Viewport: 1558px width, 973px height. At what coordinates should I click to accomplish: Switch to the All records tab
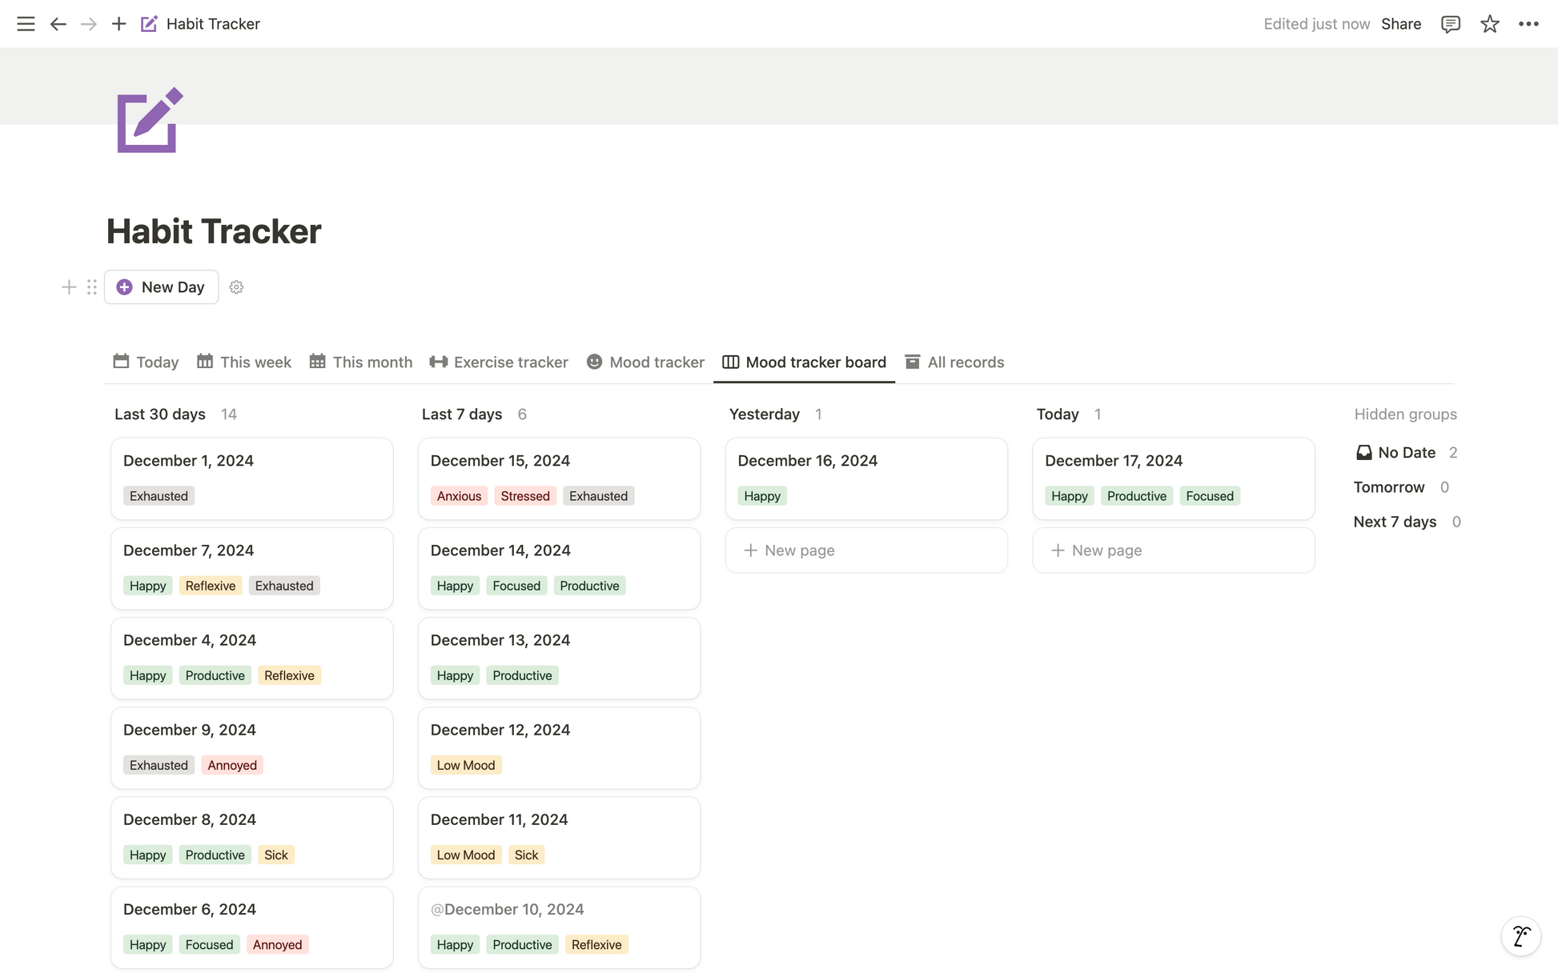954,362
